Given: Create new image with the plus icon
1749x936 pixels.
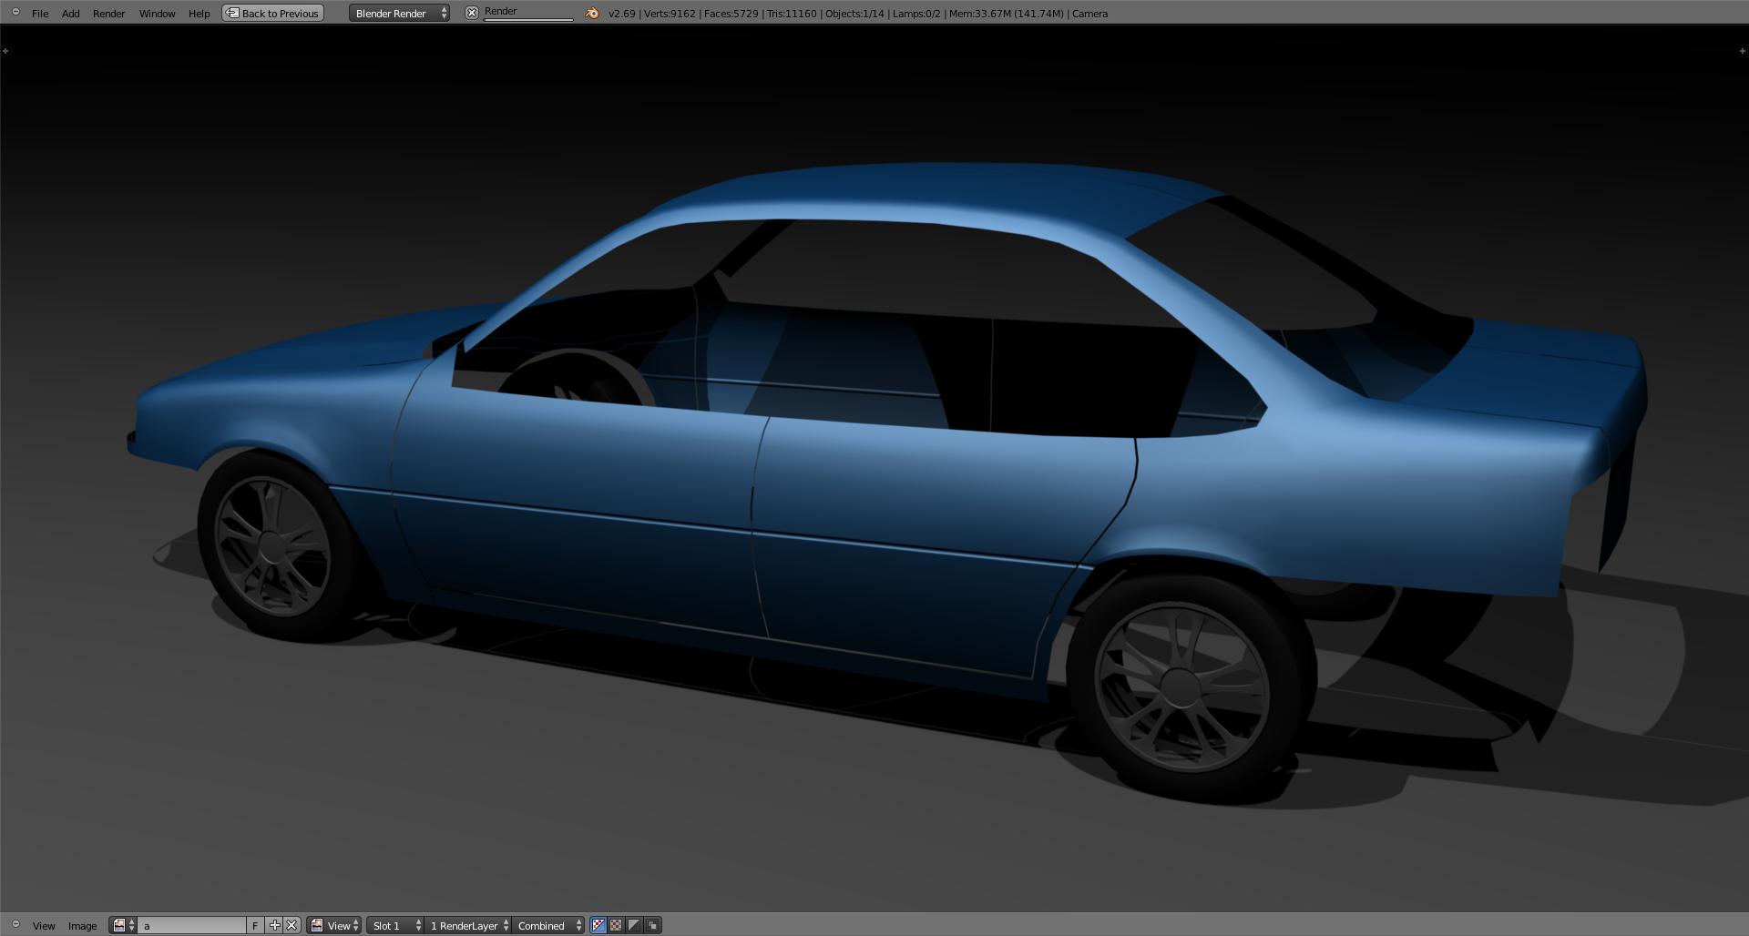Looking at the screenshot, I should (274, 925).
